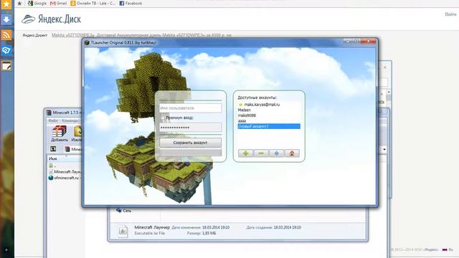Image resolution: width=459 pixels, height=258 pixels.
Task: Click the green plus add-account button
Action: click(x=245, y=153)
